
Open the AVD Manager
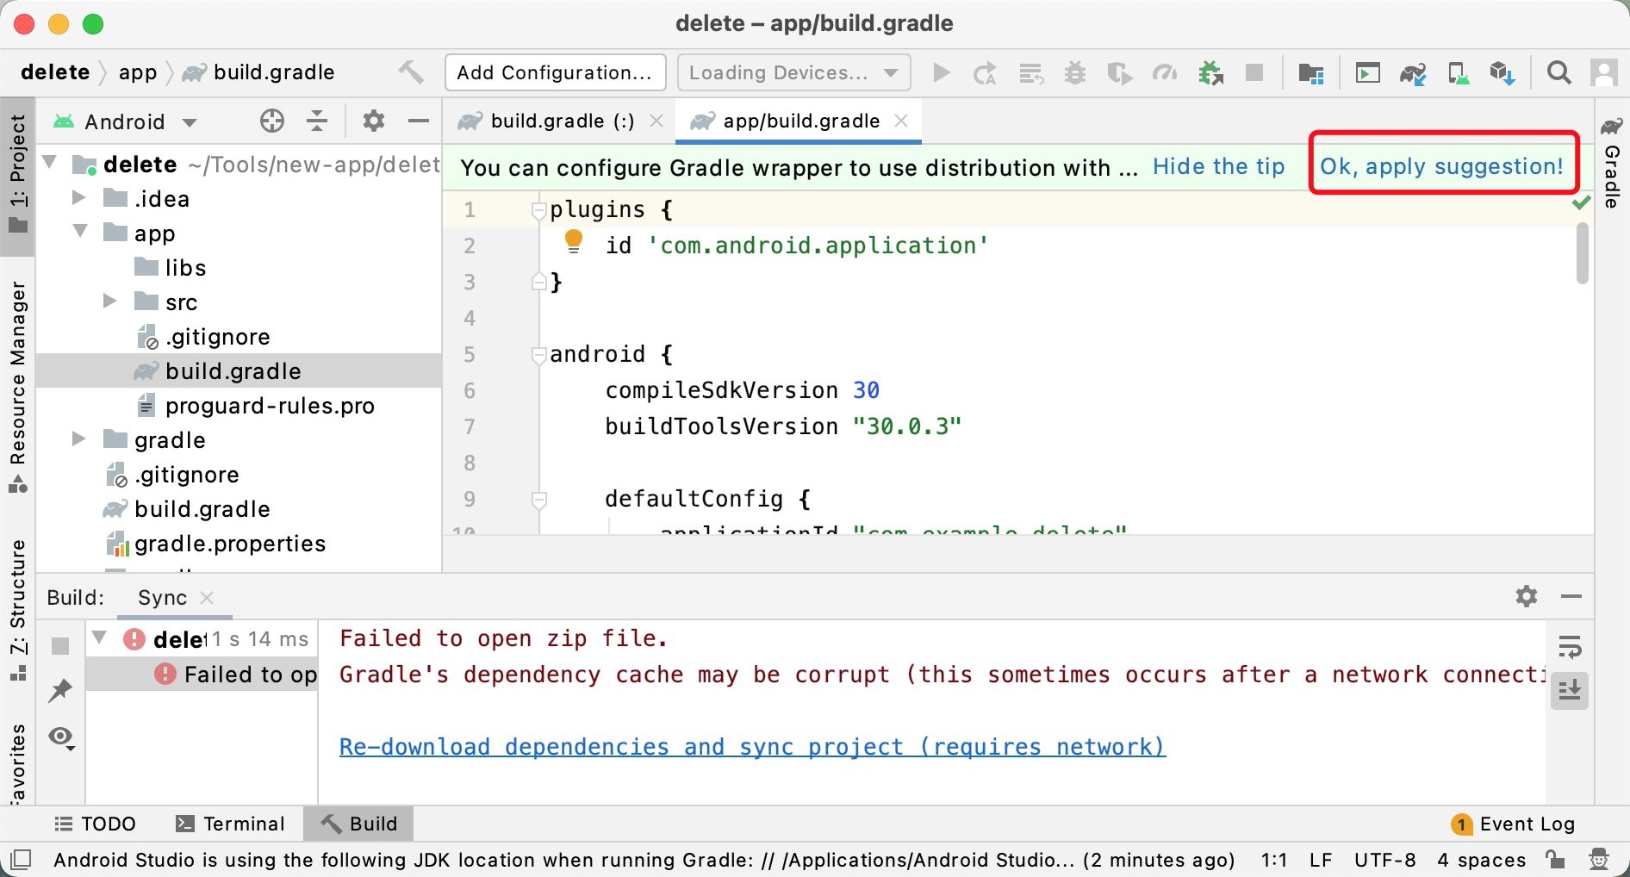pyautogui.click(x=1367, y=72)
